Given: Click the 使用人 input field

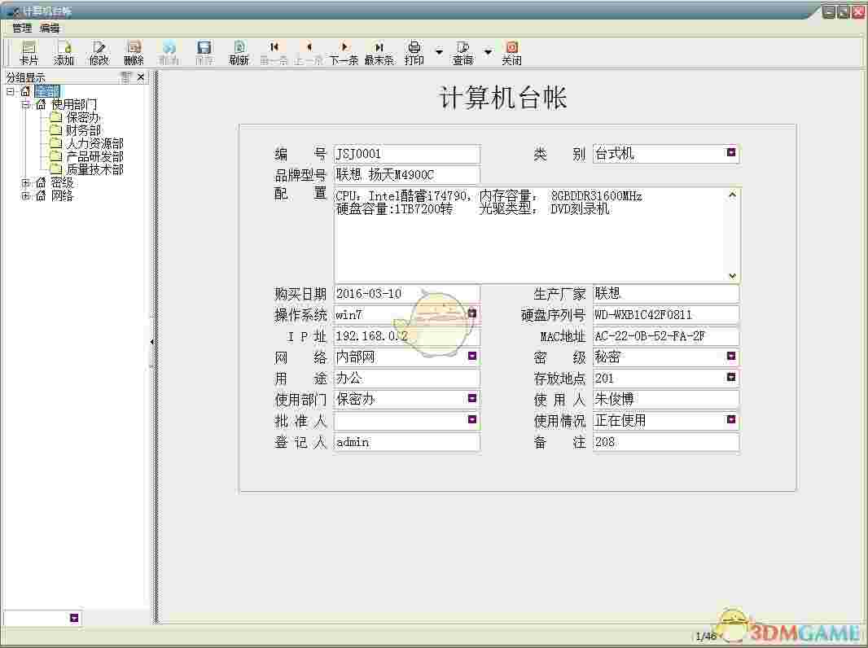Looking at the screenshot, I should click(665, 399).
